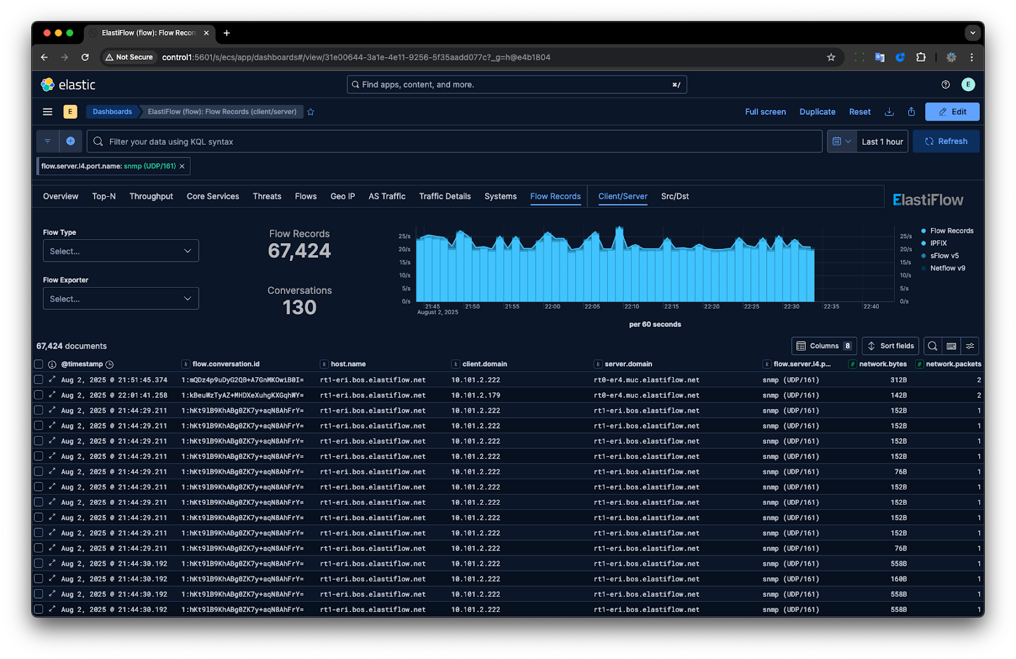Click the server.domain column header
The width and height of the screenshot is (1016, 659).
click(x=628, y=364)
